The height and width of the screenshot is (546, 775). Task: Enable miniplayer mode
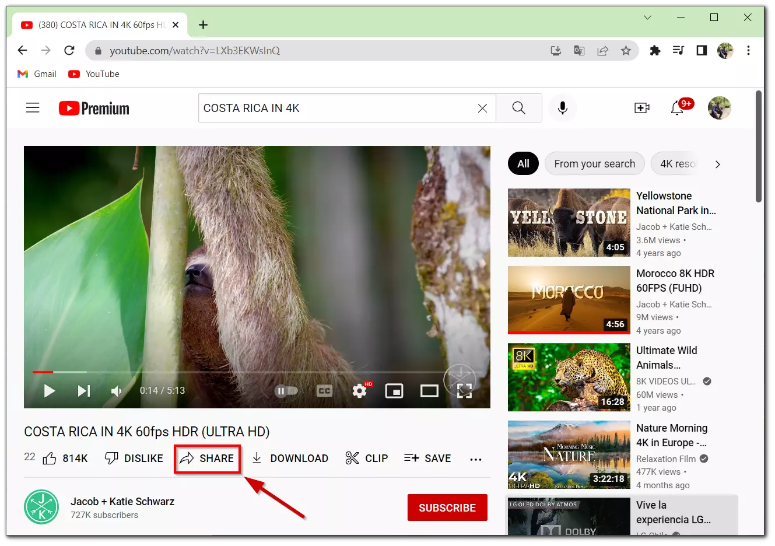pyautogui.click(x=394, y=391)
